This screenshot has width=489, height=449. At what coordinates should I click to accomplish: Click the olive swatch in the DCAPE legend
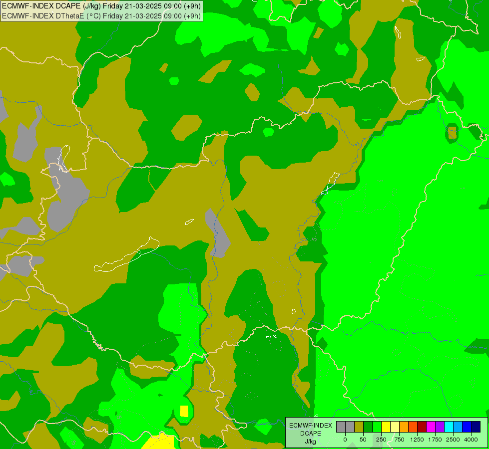tap(359, 427)
